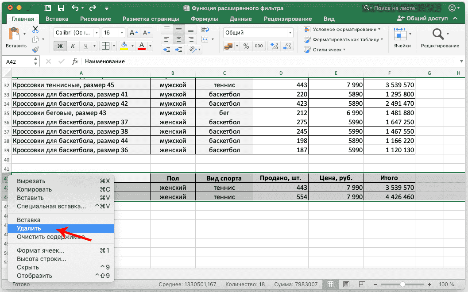Image resolution: width=468 pixels, height=292 pixels.
Task: Click the Format Painter brush icon
Action: (x=35, y=50)
